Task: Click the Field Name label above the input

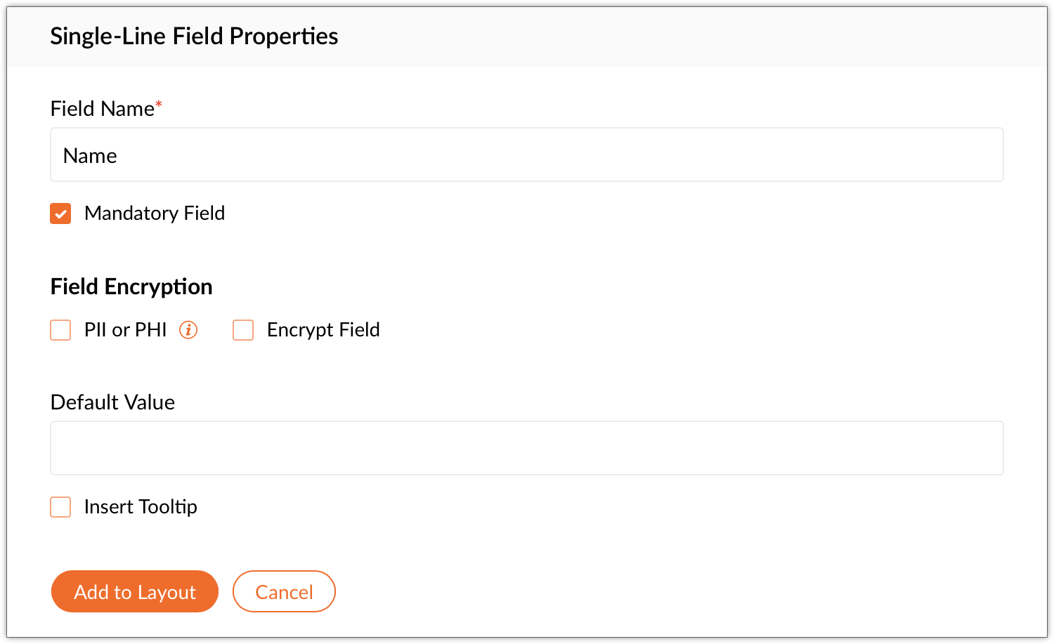Action: click(x=103, y=109)
